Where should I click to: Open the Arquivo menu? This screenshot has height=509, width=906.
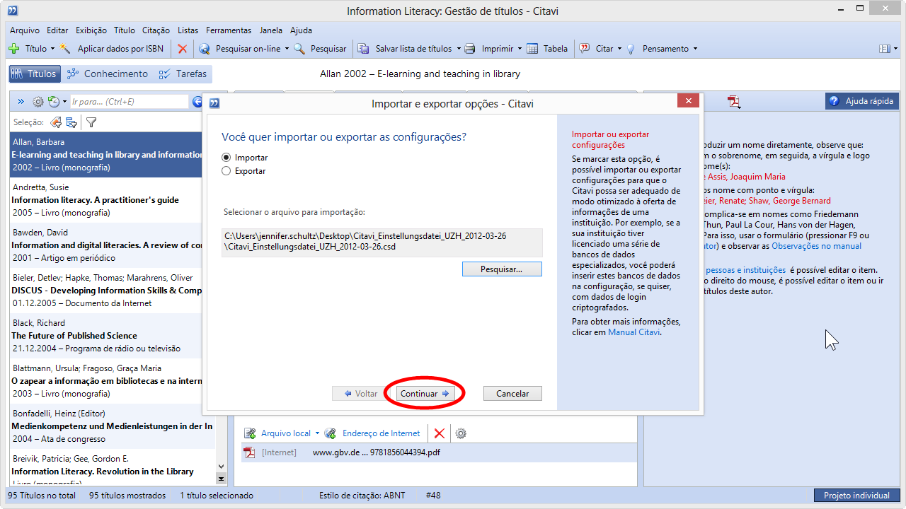click(x=25, y=30)
